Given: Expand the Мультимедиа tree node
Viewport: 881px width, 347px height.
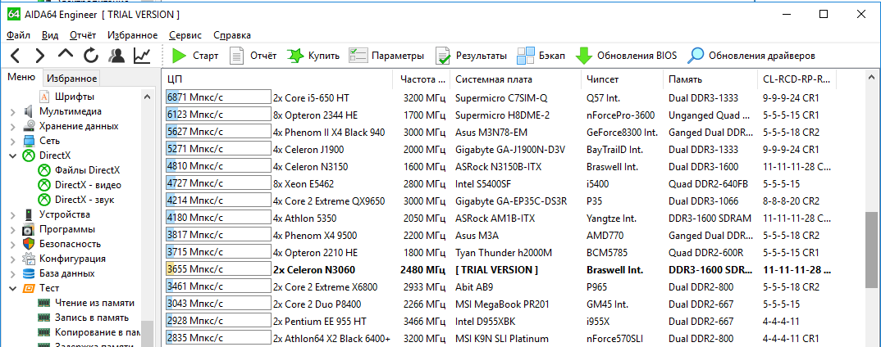Looking at the screenshot, I should (x=12, y=111).
